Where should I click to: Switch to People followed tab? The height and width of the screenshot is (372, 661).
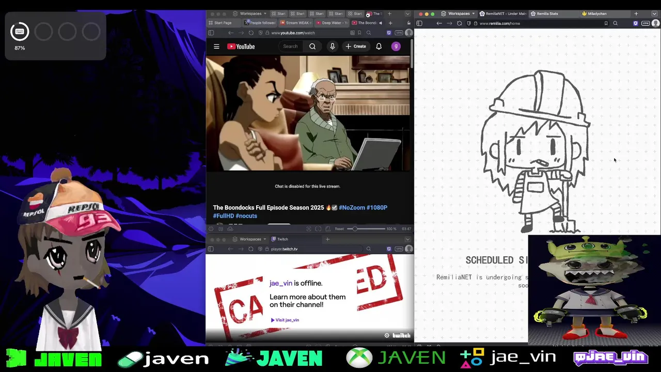tap(260, 23)
